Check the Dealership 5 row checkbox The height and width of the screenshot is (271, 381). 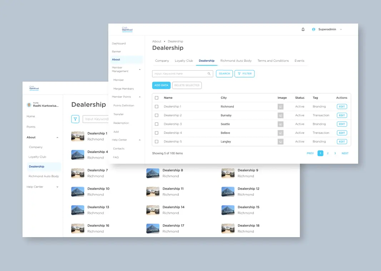coord(157,142)
